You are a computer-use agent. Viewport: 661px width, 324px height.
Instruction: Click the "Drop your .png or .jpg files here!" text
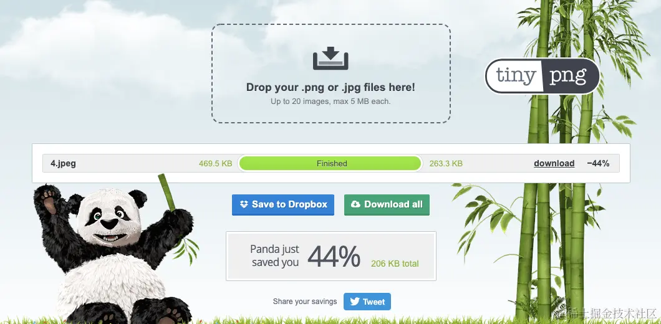click(x=330, y=88)
